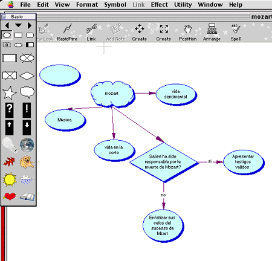Select the Apresentar testigos validos node
Screen dimensions: 272x261
point(244,162)
